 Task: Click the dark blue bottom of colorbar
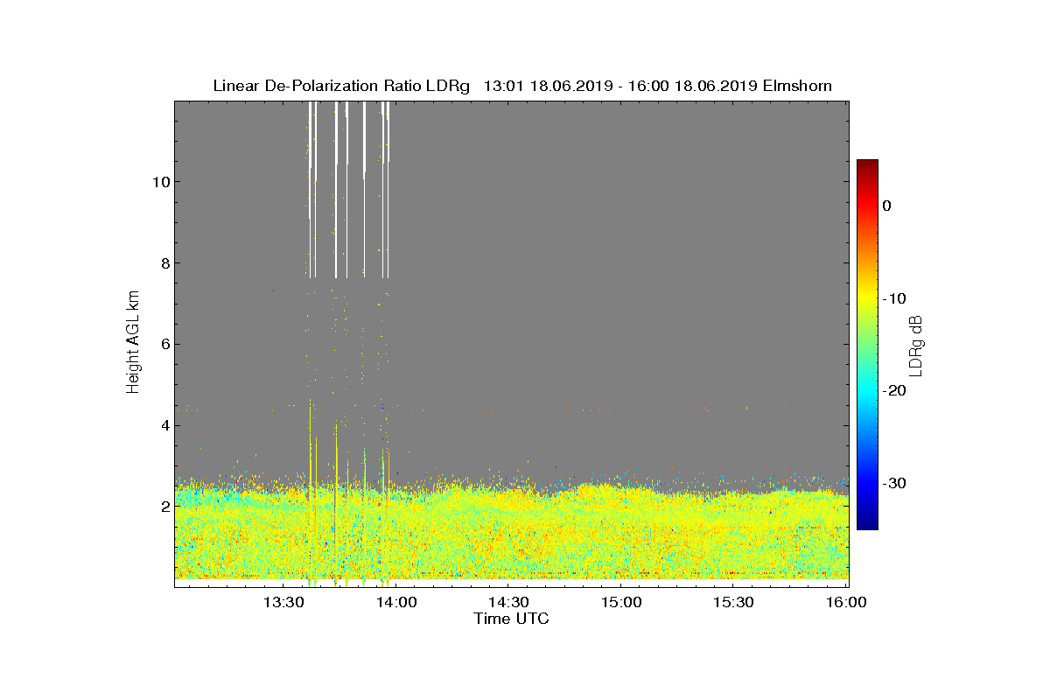[867, 523]
